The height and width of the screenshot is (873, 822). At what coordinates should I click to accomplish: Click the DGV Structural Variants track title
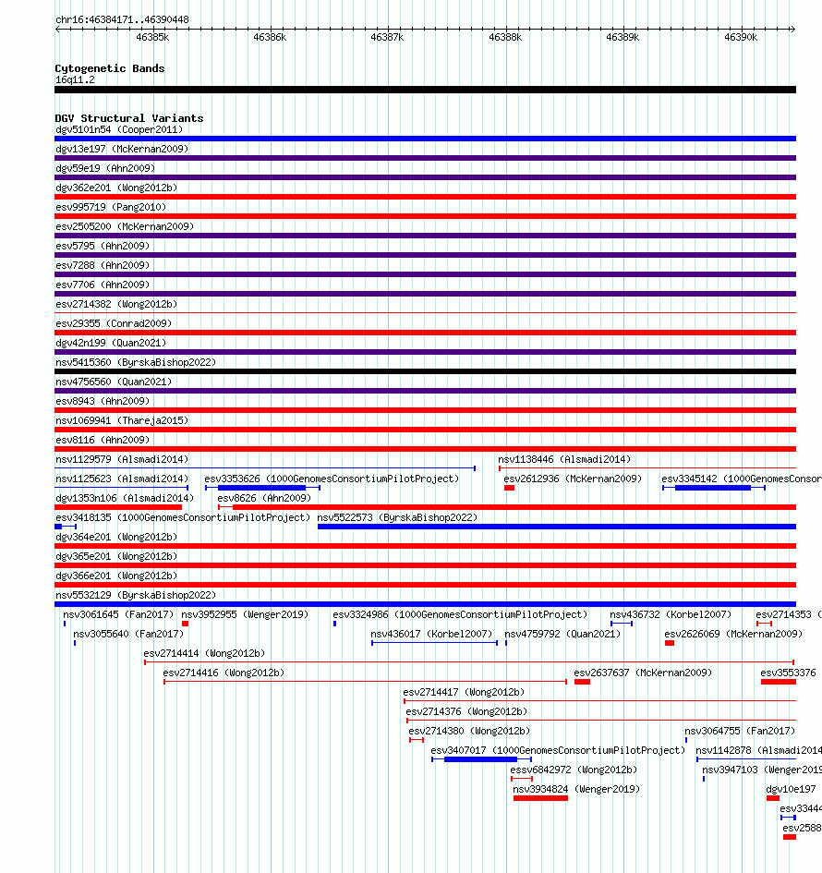(129, 118)
